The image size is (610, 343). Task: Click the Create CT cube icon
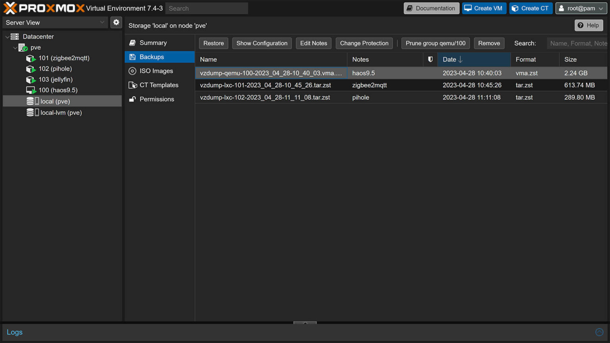point(515,8)
